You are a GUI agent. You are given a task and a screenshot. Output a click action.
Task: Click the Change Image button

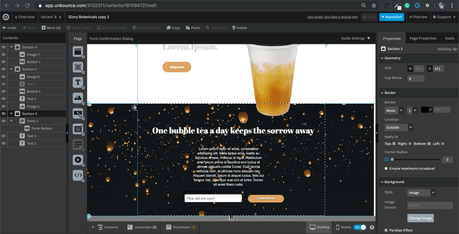[420, 218]
